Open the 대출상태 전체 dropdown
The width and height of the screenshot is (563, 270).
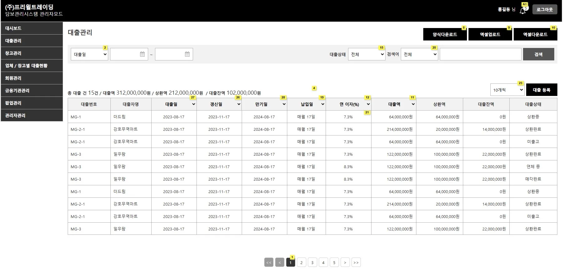tap(366, 54)
